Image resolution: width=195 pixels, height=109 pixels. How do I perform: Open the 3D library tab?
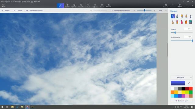[109, 5]
